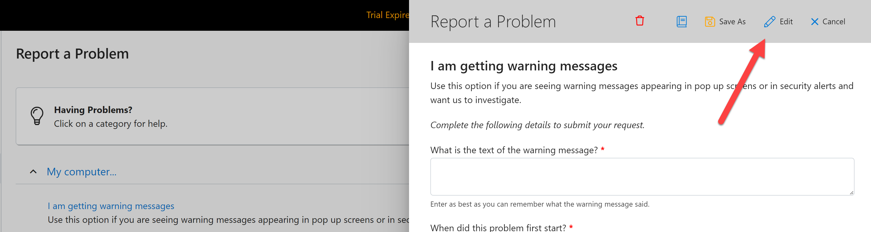
Task: Click 'What is the text of the warning message?' label
Action: click(x=514, y=150)
